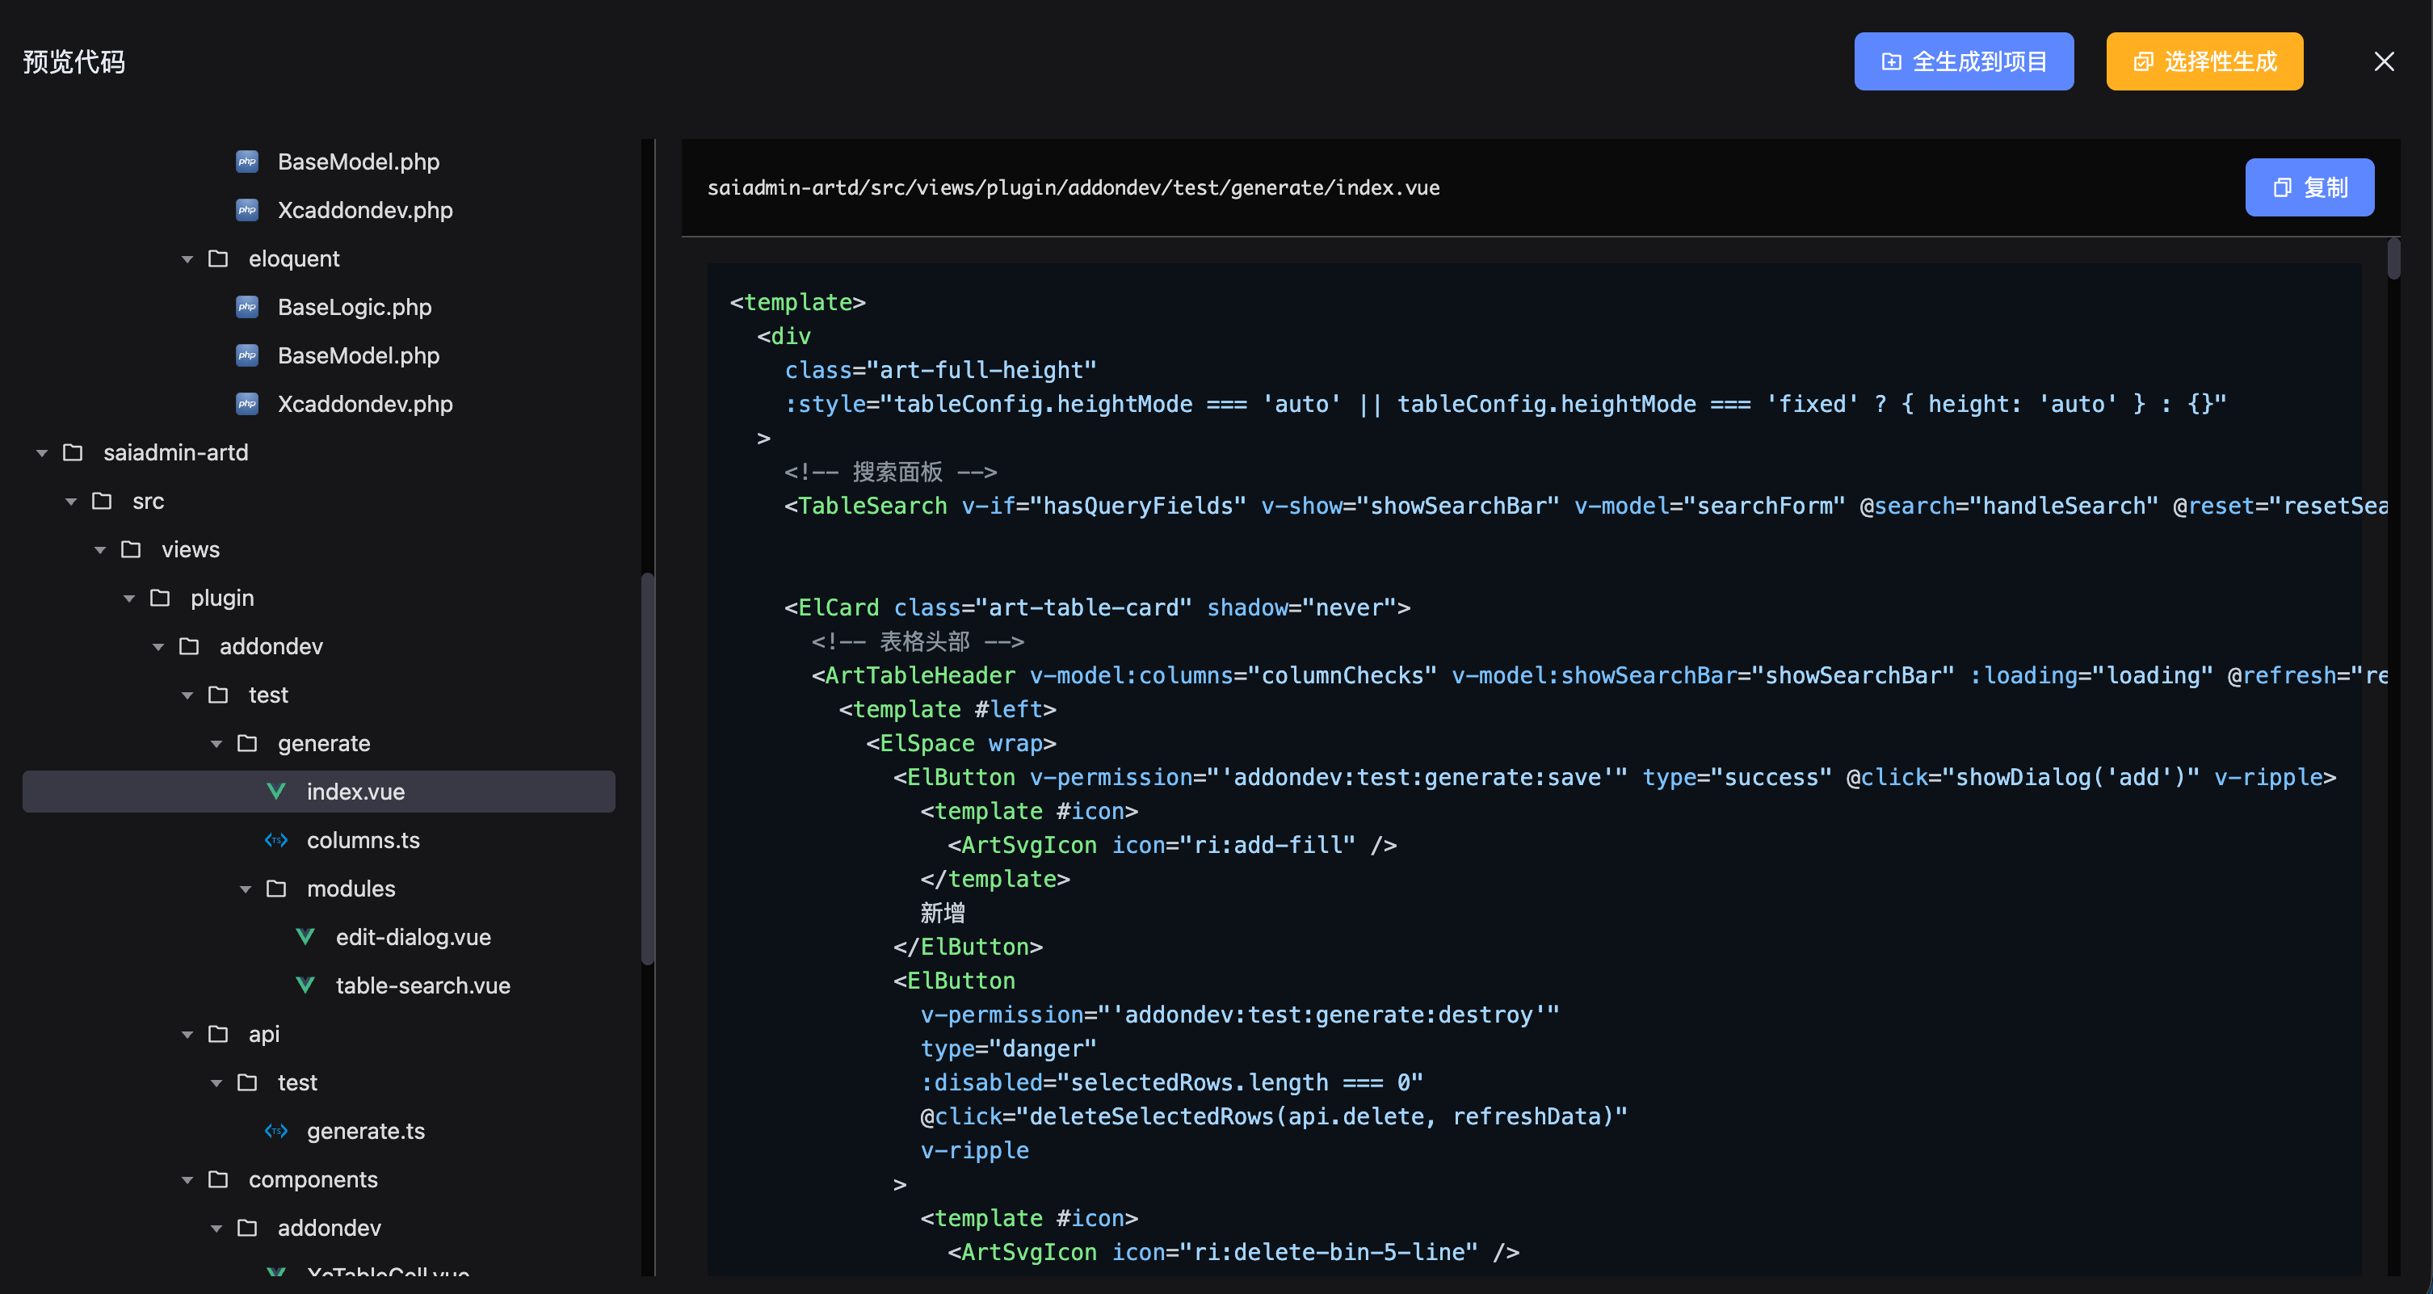The image size is (2433, 1294).
Task: Click the Vue icon beside table-search.vue
Action: point(305,985)
